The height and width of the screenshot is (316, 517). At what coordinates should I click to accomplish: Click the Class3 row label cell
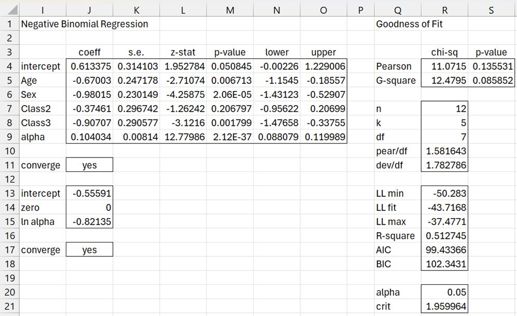(x=43, y=123)
